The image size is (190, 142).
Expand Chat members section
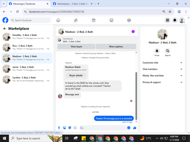click(x=162, y=69)
